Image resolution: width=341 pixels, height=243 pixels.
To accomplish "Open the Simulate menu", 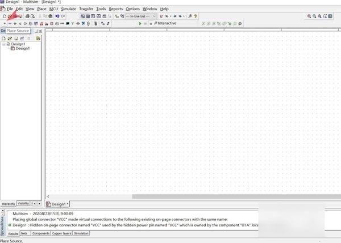I will point(68,9).
